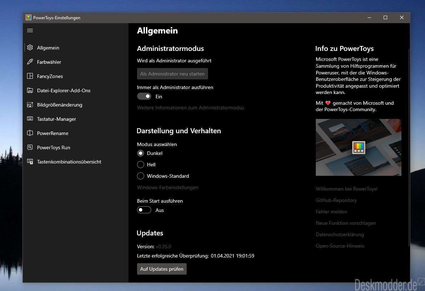Click the PowerRename icon
Viewport: 425px width, 291px height.
tap(30, 133)
